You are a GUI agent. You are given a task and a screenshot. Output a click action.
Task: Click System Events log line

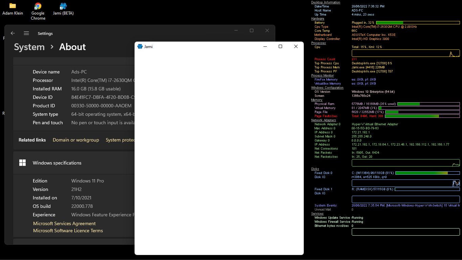coord(406,205)
